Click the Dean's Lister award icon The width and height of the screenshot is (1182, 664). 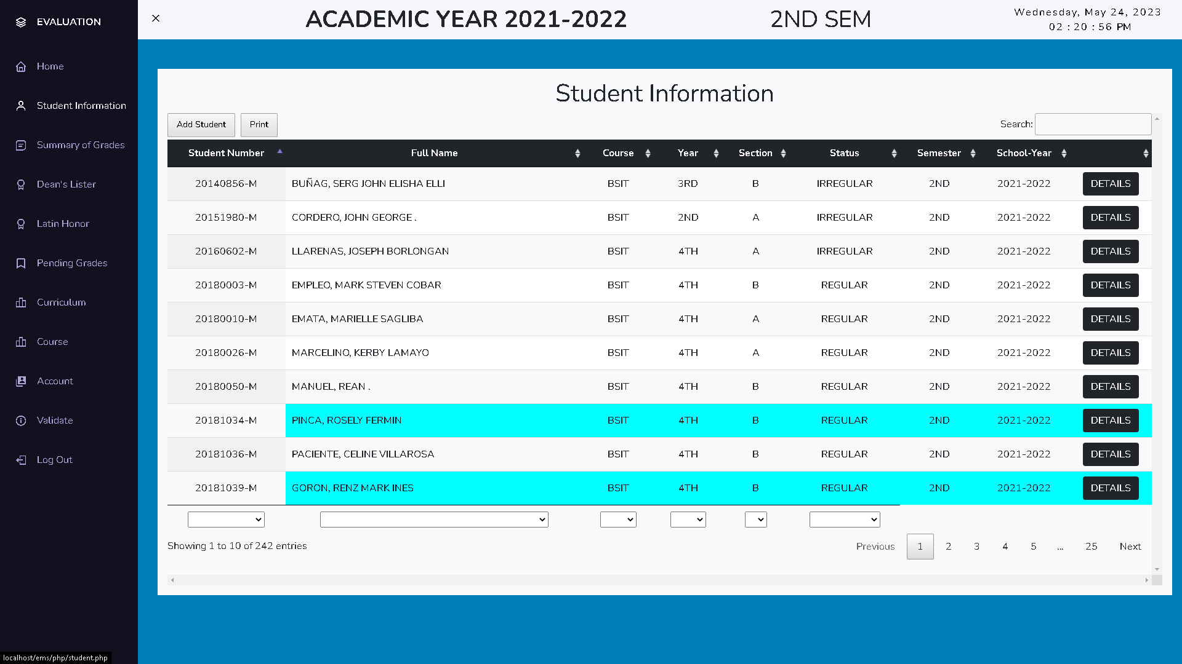click(21, 184)
